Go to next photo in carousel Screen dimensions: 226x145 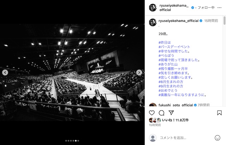pyautogui.click(x=139, y=72)
